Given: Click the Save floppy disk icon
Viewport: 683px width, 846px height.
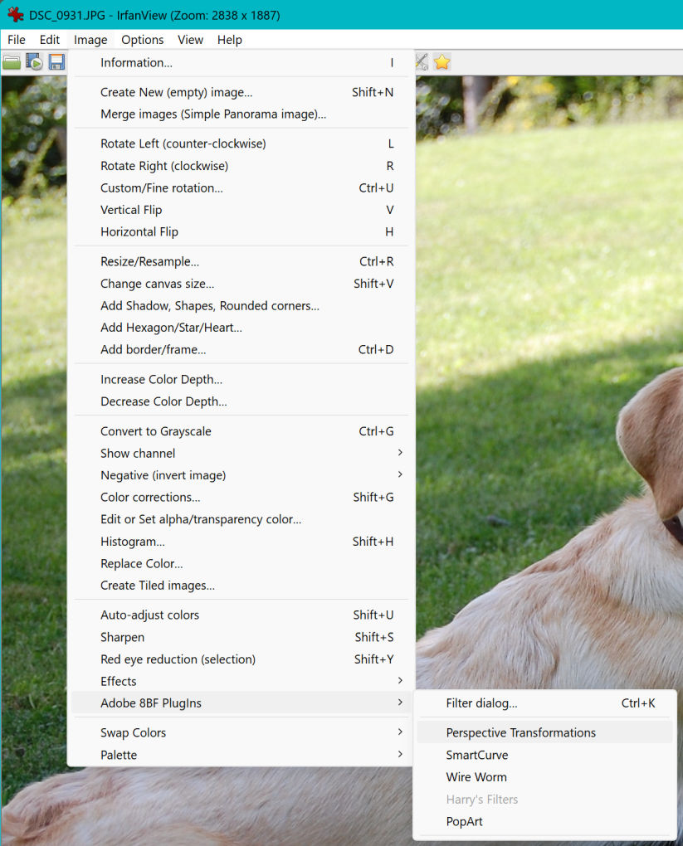Looking at the screenshot, I should coord(56,62).
